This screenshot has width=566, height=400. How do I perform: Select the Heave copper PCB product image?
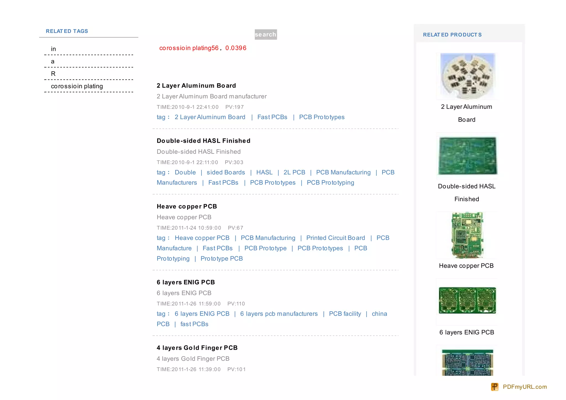pos(467,235)
